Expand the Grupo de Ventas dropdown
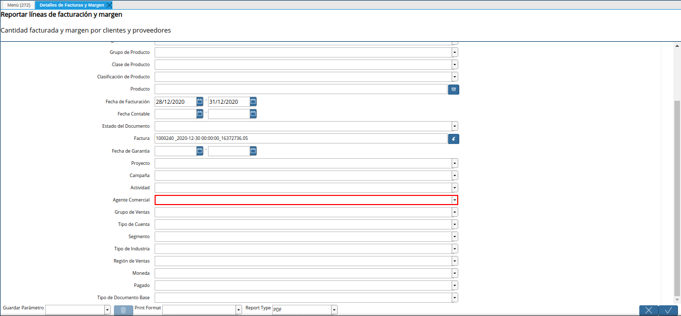This screenshot has height=316, width=681. coord(455,212)
